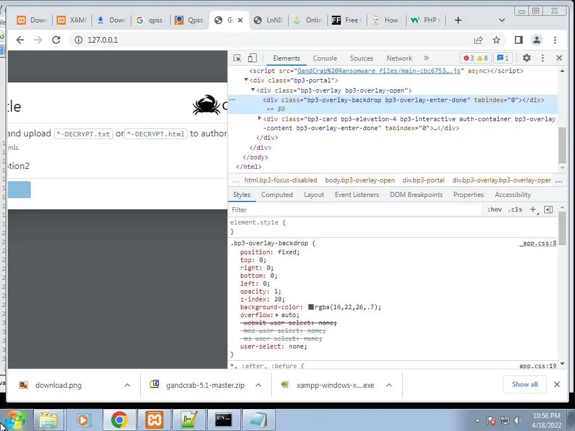Switch to the Sources tab
Viewport: 575px width, 431px height.
[361, 58]
